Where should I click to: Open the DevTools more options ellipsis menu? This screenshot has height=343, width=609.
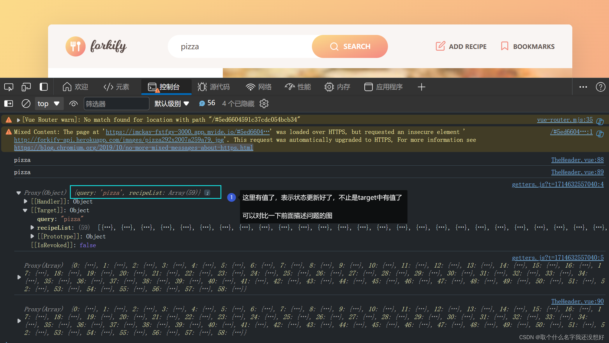(583, 87)
